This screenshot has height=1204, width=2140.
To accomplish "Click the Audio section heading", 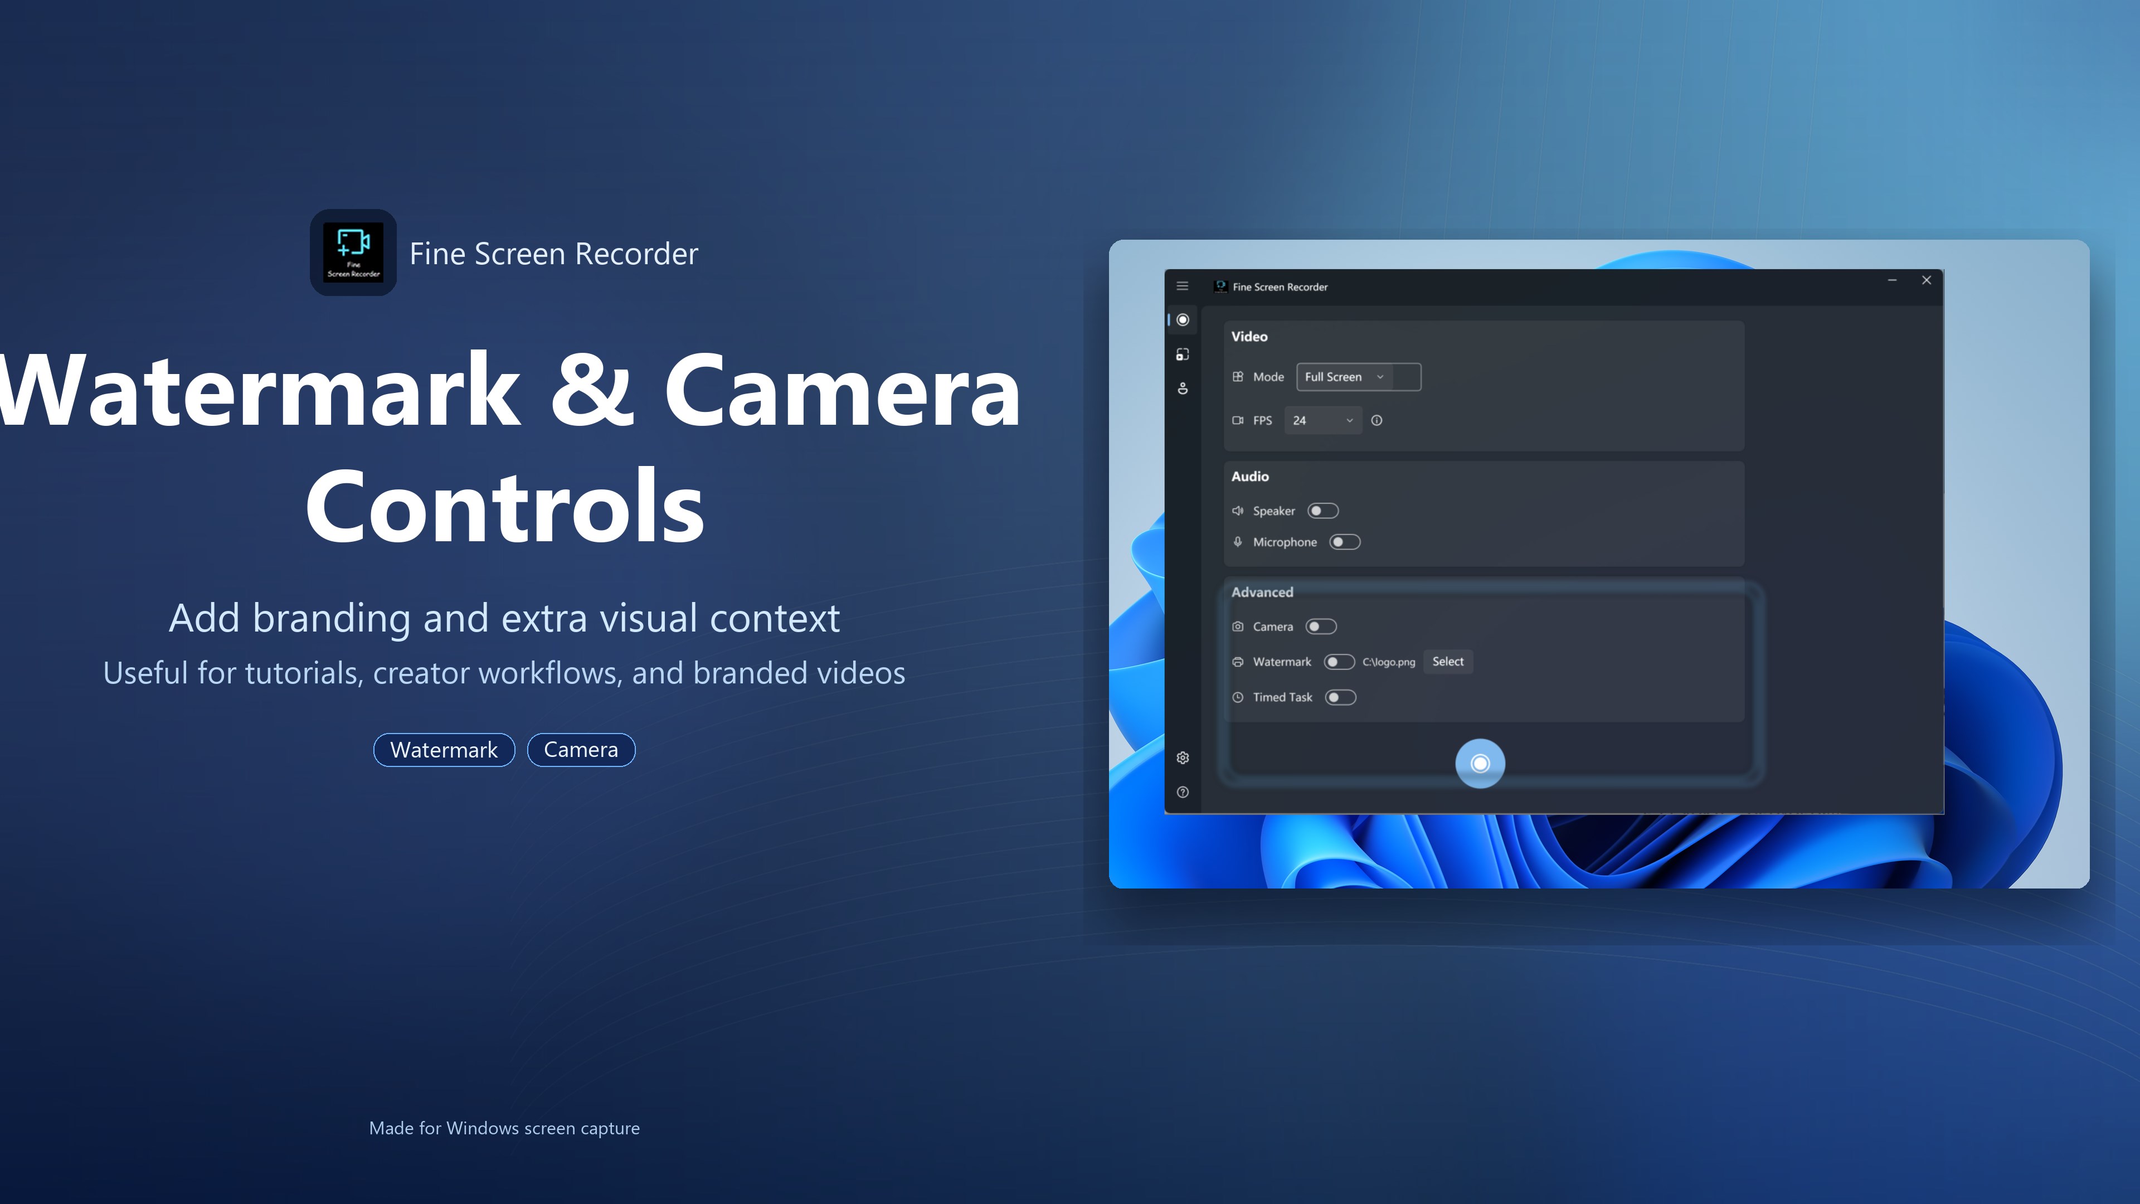I will tap(1250, 477).
